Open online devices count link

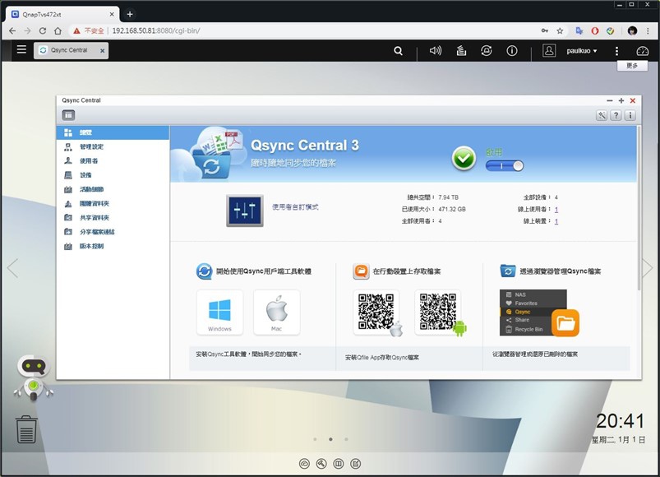pos(556,221)
